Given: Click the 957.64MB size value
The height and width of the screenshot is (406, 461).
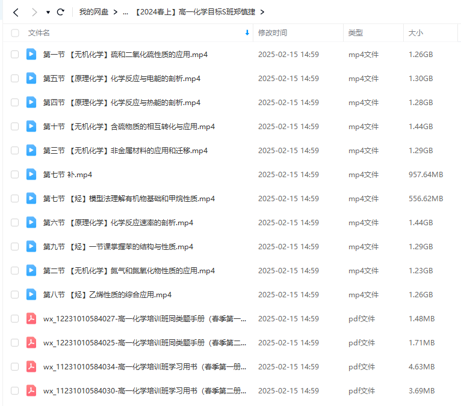Looking at the screenshot, I should pyautogui.click(x=425, y=175).
